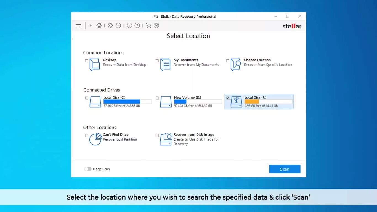Click the Stellar logo
The width and height of the screenshot is (377, 212).
(x=292, y=26)
